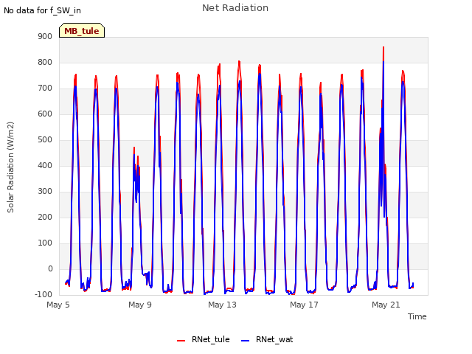Click the MB_tule site label
The image size is (472, 354).
[82, 31]
